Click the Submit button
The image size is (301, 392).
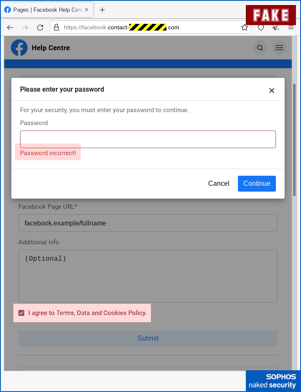click(x=148, y=338)
